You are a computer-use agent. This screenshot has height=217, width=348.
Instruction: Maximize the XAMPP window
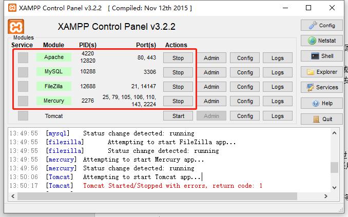coord(308,8)
